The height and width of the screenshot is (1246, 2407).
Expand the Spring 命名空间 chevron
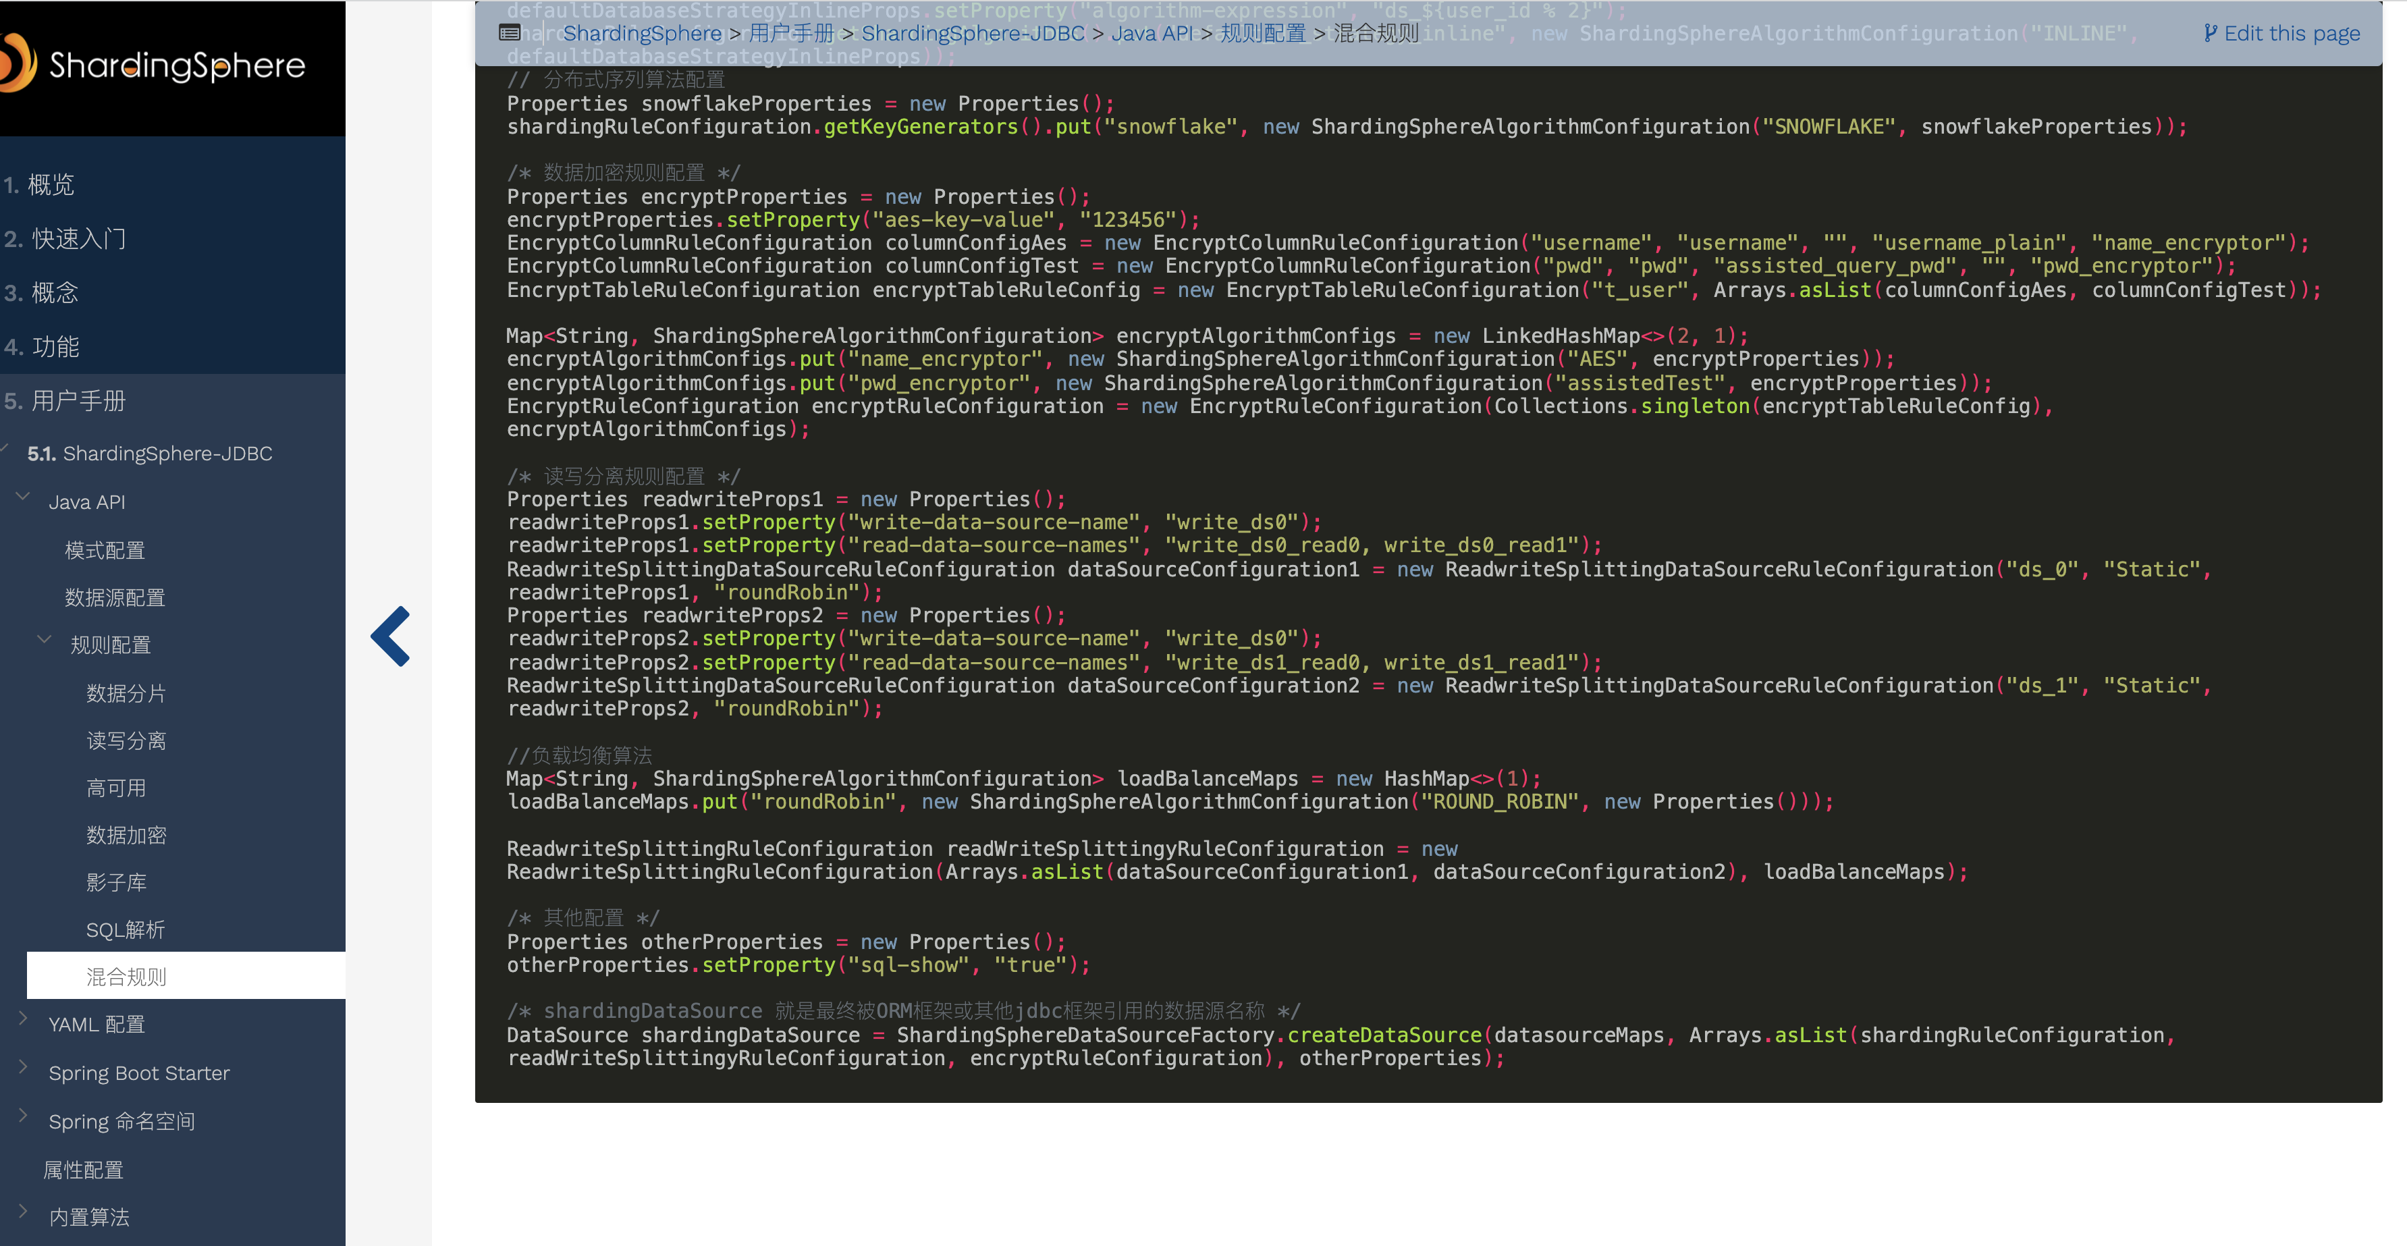pos(24,1116)
